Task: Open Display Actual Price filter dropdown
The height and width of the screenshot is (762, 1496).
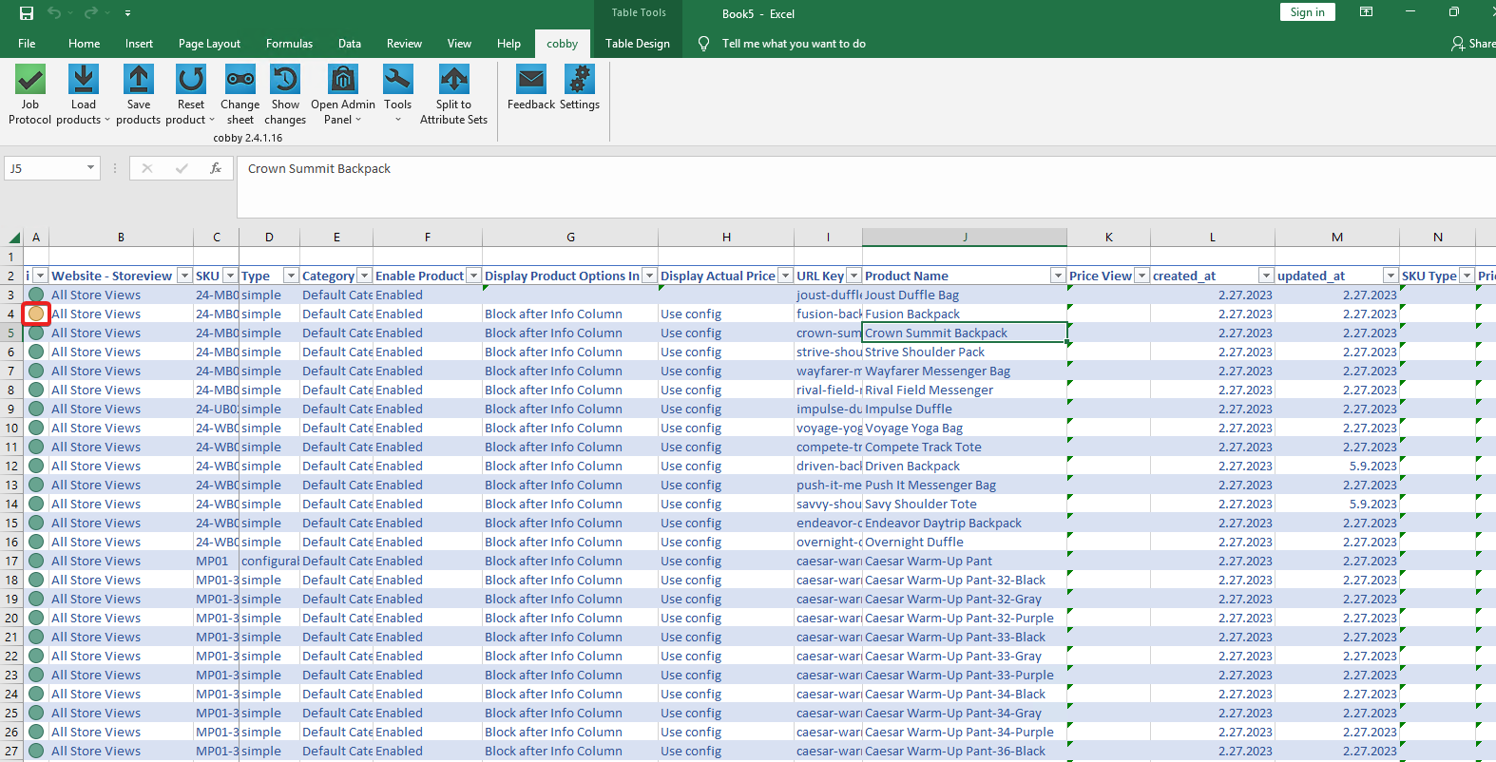Action: coord(785,276)
